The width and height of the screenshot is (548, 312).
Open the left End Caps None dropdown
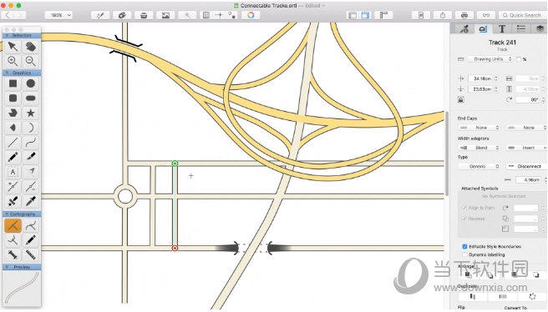[x=479, y=128]
